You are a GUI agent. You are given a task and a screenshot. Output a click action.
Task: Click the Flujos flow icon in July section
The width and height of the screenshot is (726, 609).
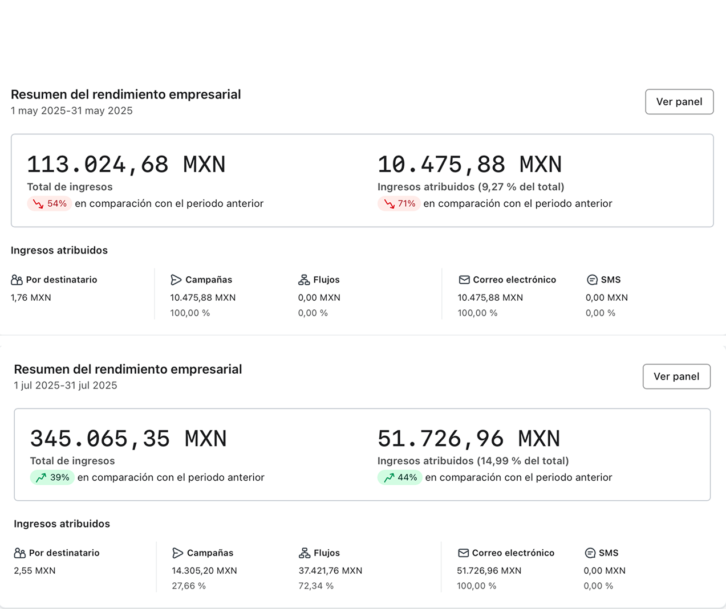pyautogui.click(x=305, y=553)
